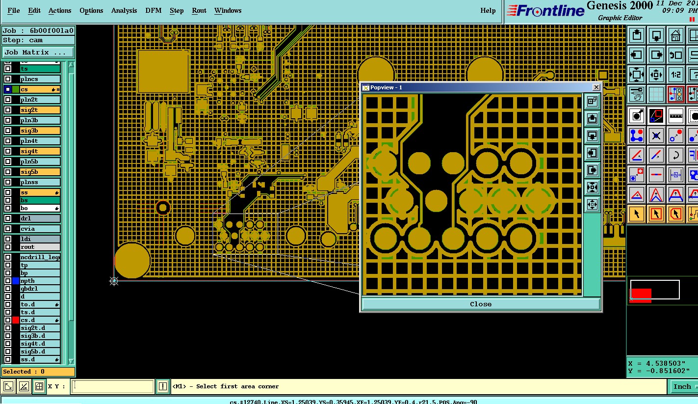
Task: Click the blue X delete point icon
Action: tap(656, 135)
